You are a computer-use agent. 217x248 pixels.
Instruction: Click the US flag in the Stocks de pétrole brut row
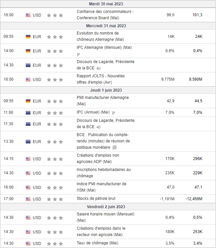pos(28,199)
